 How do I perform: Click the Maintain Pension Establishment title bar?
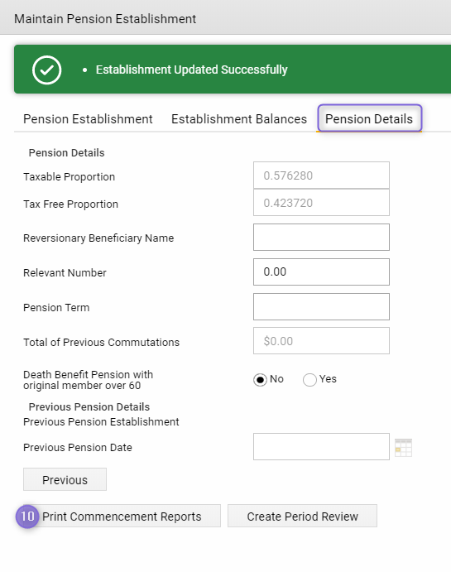pos(225,17)
